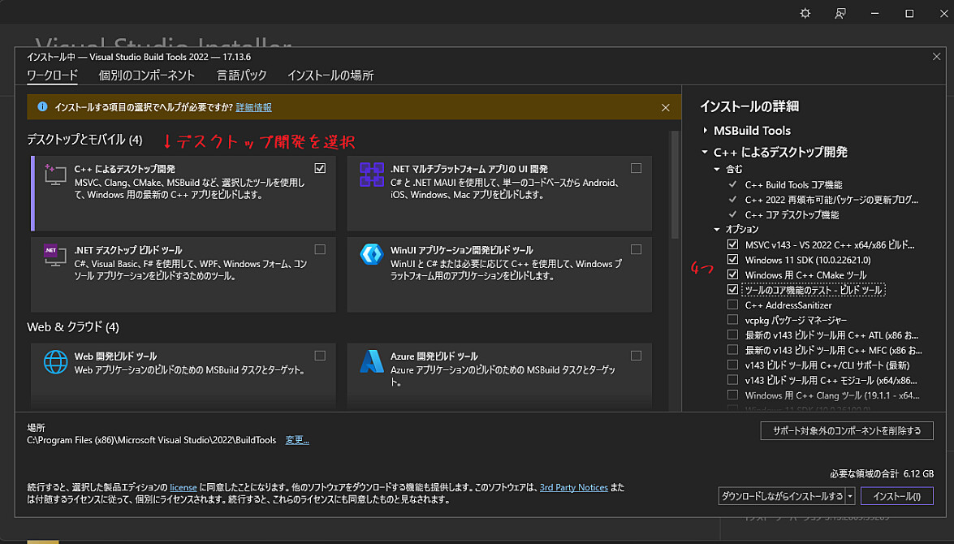954x544 pixels.
Task: Click the C++ desktop development workload icon
Action: (54, 174)
